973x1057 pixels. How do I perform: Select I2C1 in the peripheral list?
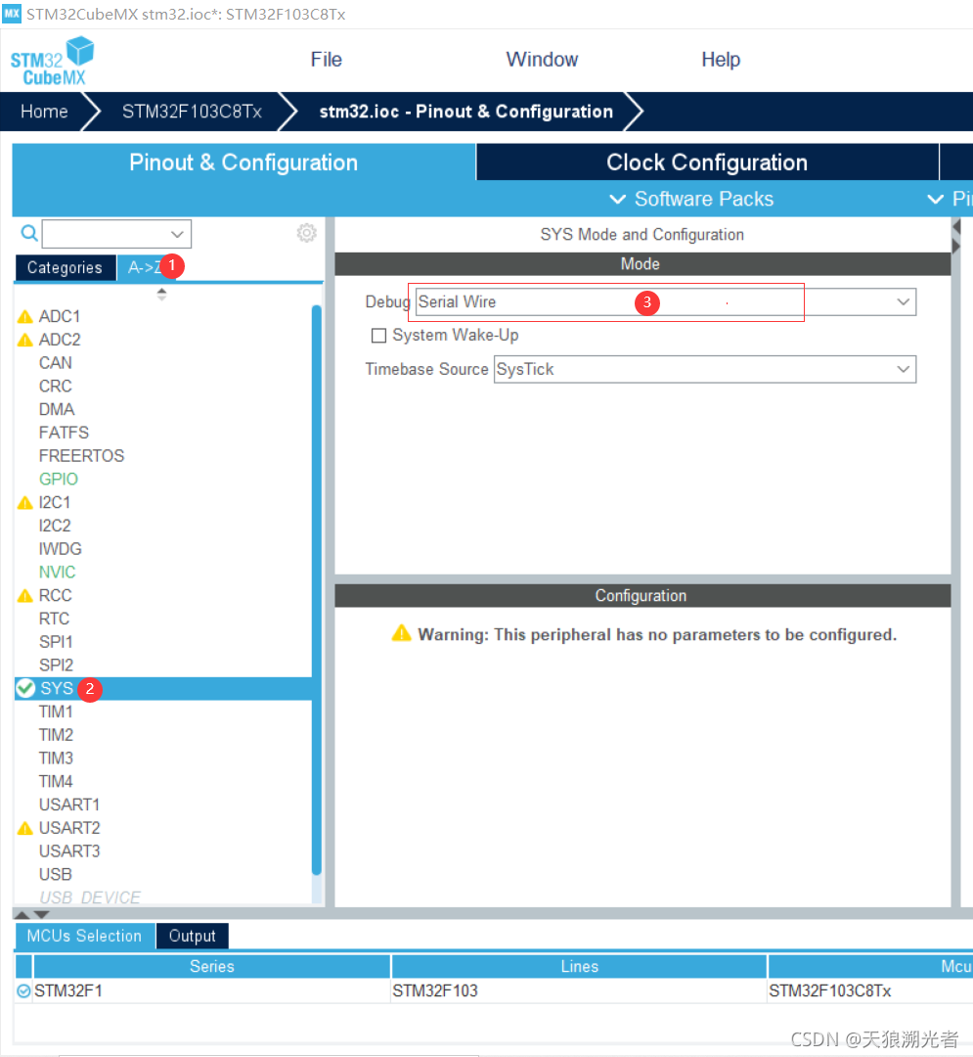tap(55, 503)
